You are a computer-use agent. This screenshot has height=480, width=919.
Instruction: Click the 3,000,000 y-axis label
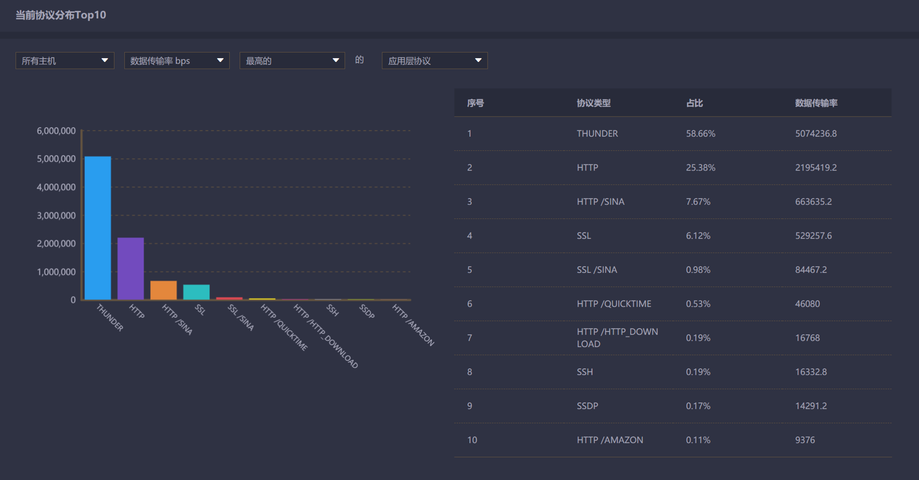[56, 215]
